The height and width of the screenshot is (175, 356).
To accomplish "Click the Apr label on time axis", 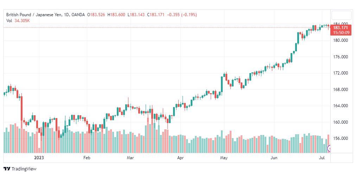I will pos(180,157).
